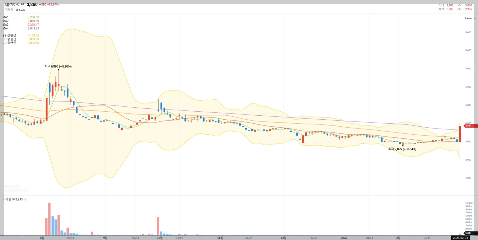This screenshot has height=240, width=478.
Task: Click the 2025 label on the time axis
Action: click(x=344, y=238)
